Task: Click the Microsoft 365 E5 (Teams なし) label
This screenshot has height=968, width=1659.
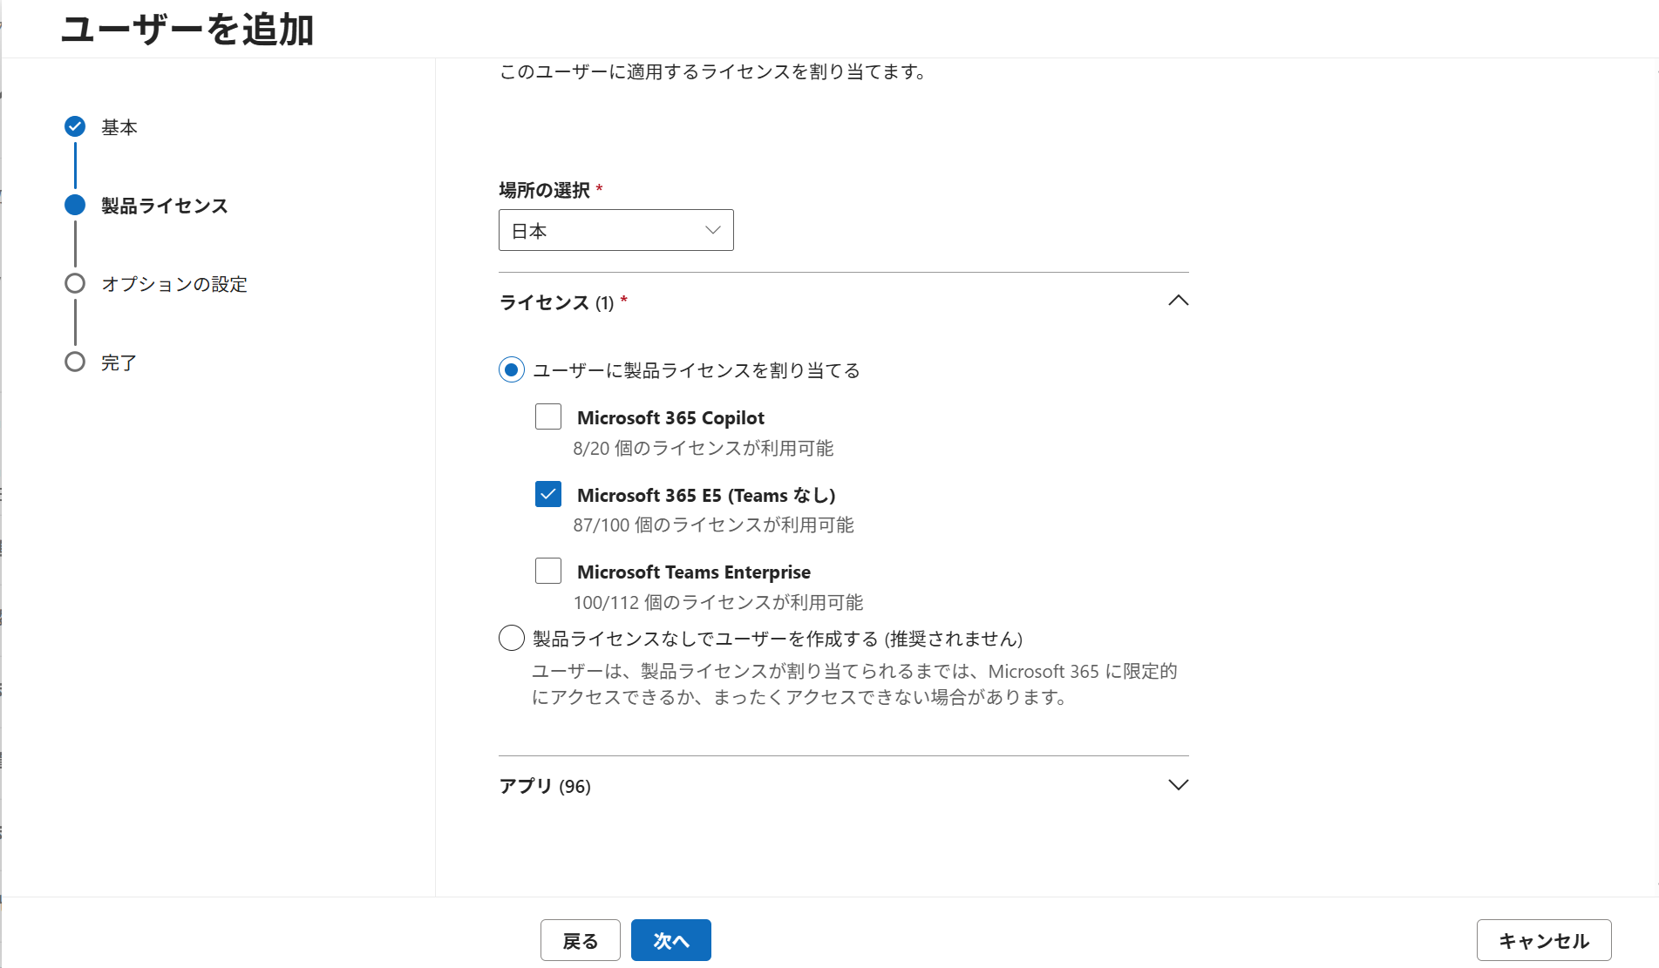Action: pos(706,496)
